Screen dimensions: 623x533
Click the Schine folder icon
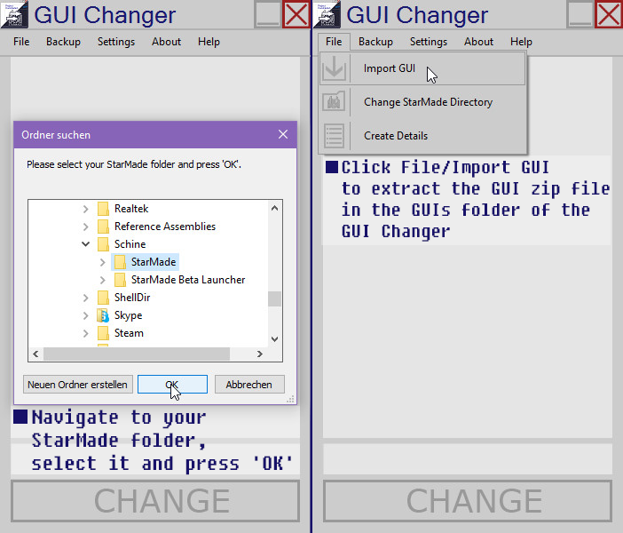(x=103, y=244)
